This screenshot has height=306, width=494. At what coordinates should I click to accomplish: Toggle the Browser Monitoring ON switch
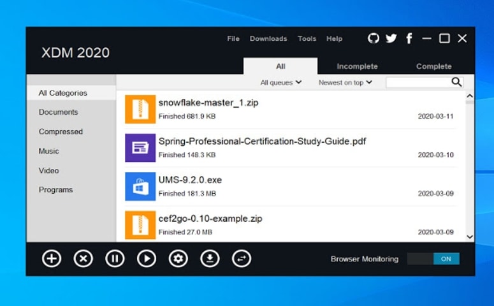point(433,259)
